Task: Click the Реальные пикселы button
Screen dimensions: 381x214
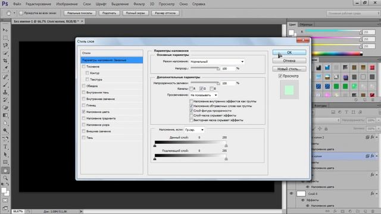Action: click(x=80, y=13)
